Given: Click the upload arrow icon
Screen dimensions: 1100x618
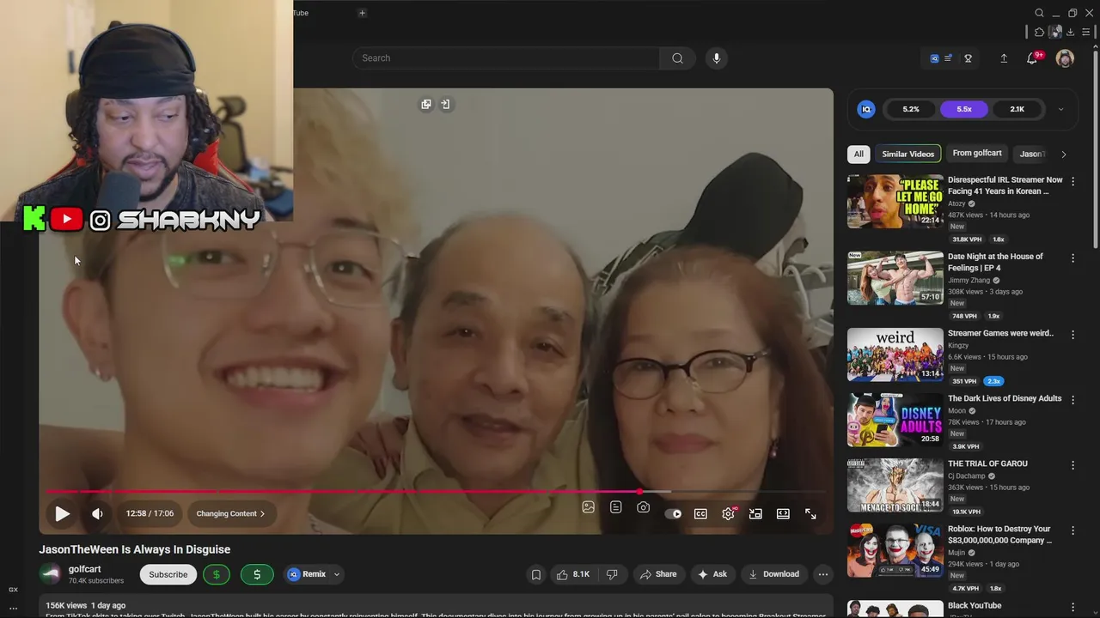Looking at the screenshot, I should (x=1003, y=58).
